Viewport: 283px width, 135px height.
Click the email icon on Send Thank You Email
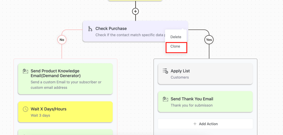[165, 99]
